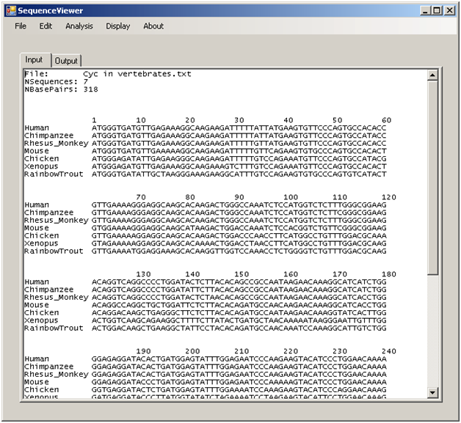Click the empty scrollbar track below the thumb
This screenshot has height=423, width=461.
click(x=432, y=330)
